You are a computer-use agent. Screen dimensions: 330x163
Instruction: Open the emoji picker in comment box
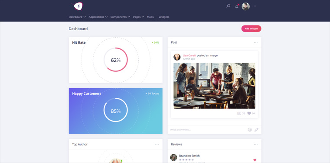pyautogui.click(x=250, y=130)
